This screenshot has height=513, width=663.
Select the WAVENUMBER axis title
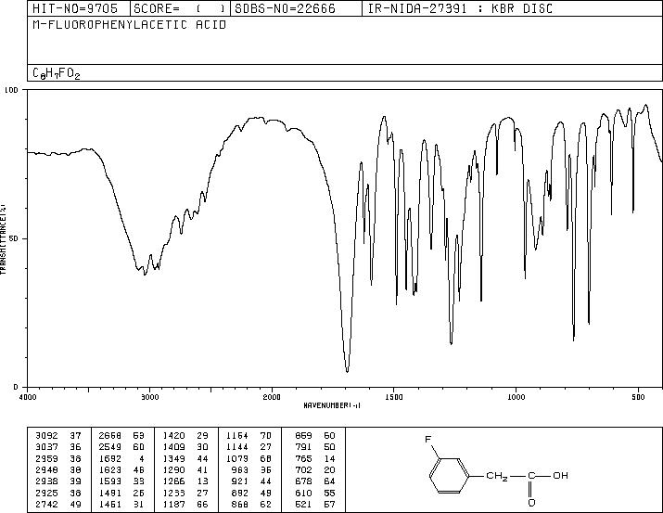(x=332, y=405)
